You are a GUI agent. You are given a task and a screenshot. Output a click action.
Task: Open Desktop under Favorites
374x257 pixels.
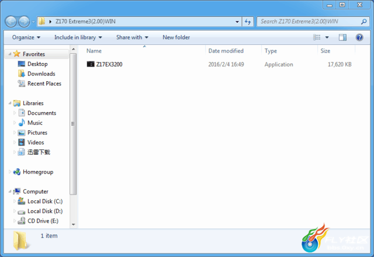(x=37, y=64)
